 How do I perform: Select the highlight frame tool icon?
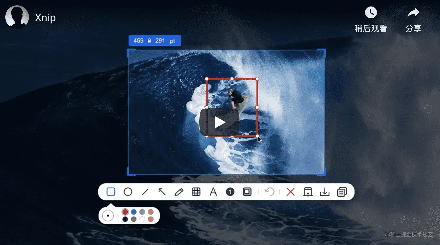coord(247,192)
